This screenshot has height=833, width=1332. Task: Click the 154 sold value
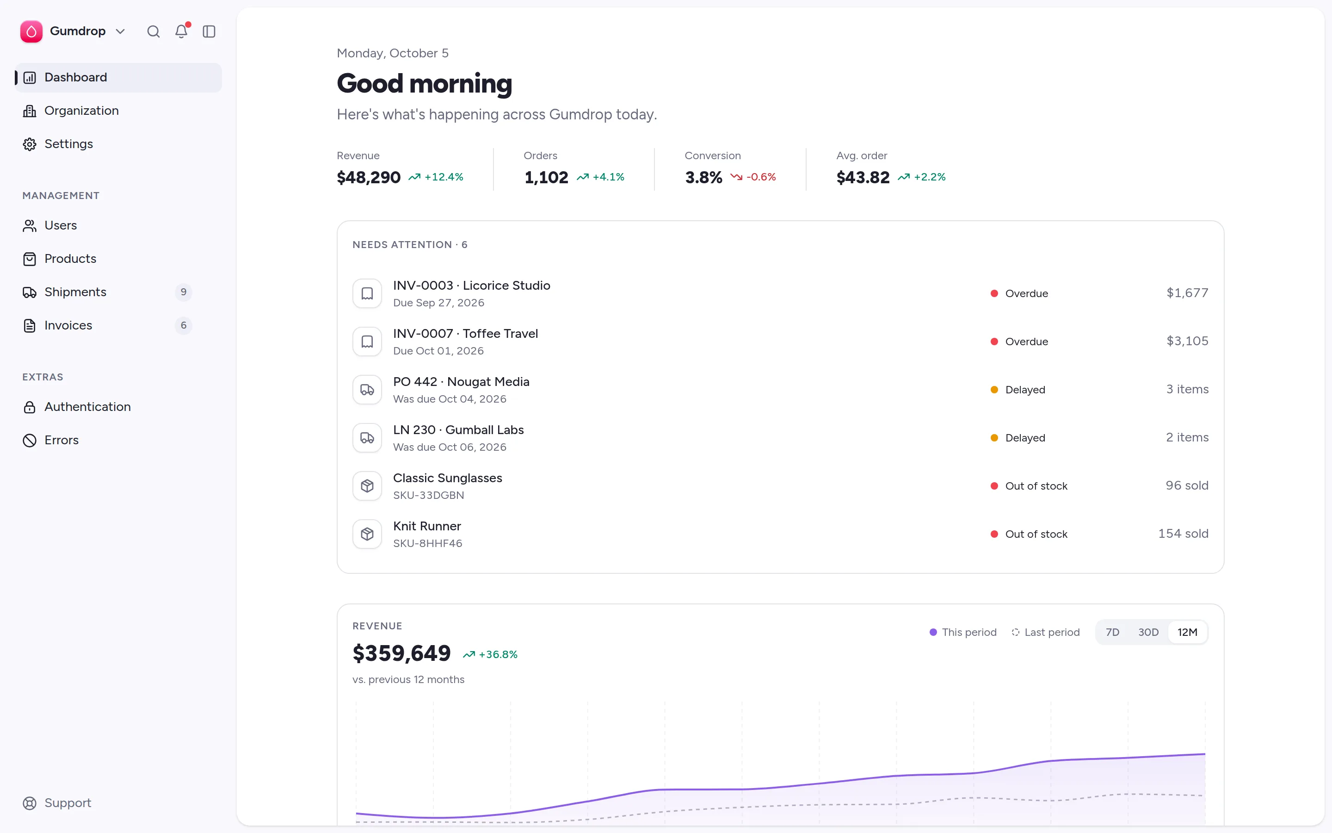point(1184,534)
